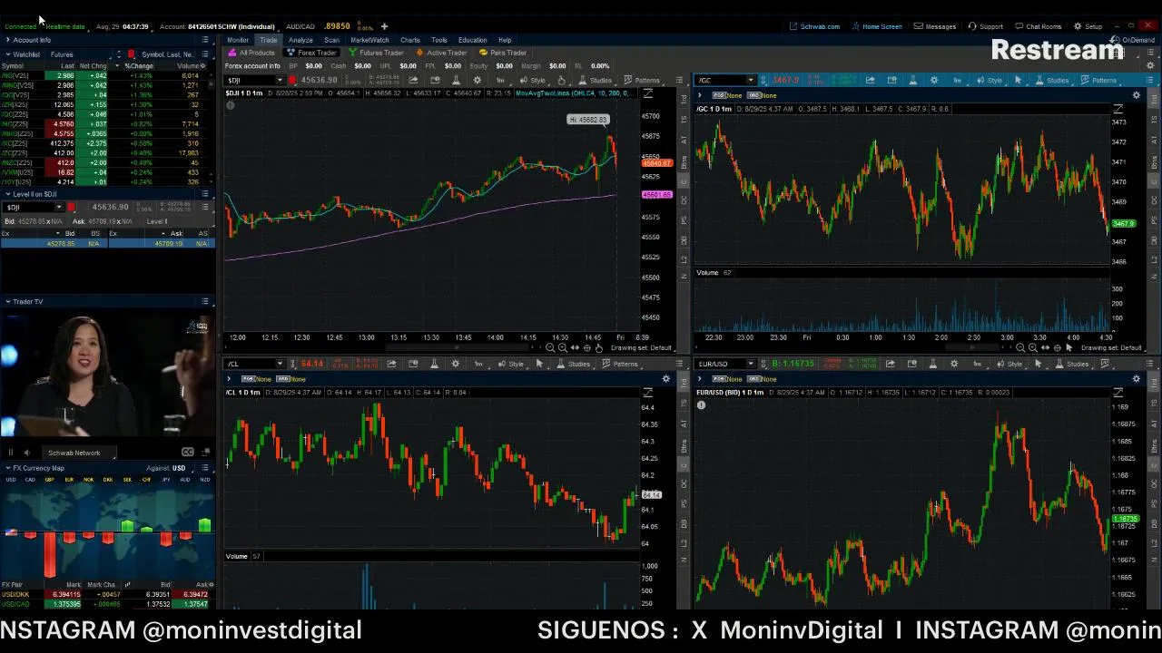Open Chat Rooms

tap(1038, 26)
